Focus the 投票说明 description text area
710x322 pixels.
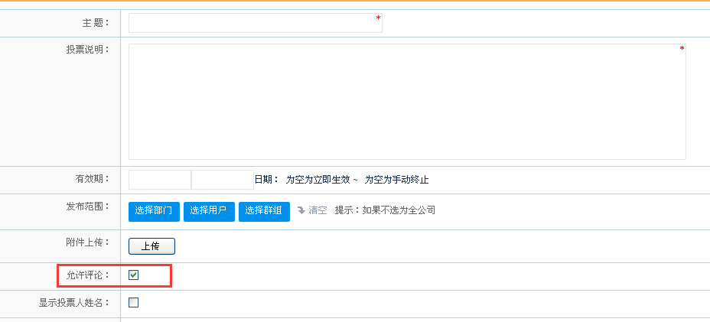(x=407, y=102)
